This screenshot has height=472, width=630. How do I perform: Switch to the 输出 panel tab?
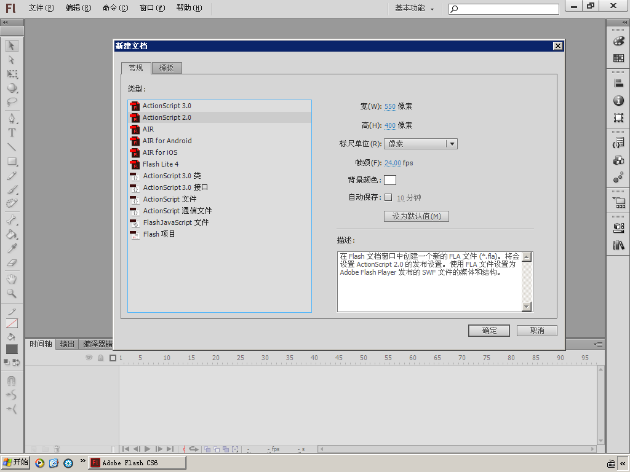[67, 344]
